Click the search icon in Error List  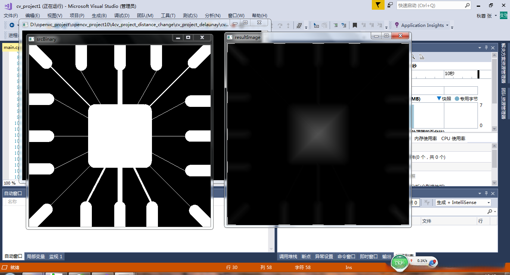(489, 211)
